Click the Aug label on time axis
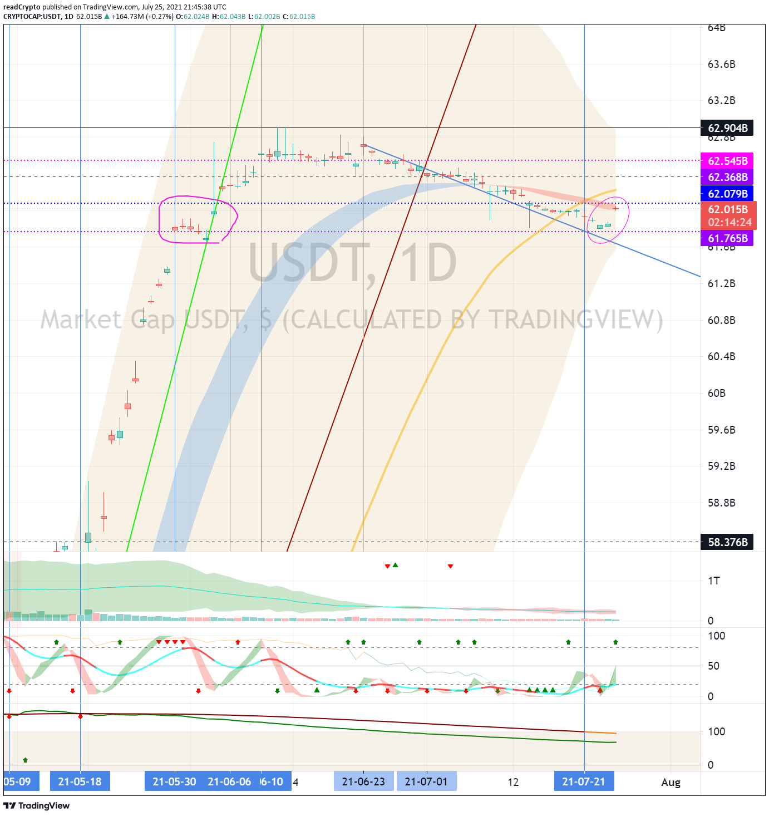 (x=671, y=782)
